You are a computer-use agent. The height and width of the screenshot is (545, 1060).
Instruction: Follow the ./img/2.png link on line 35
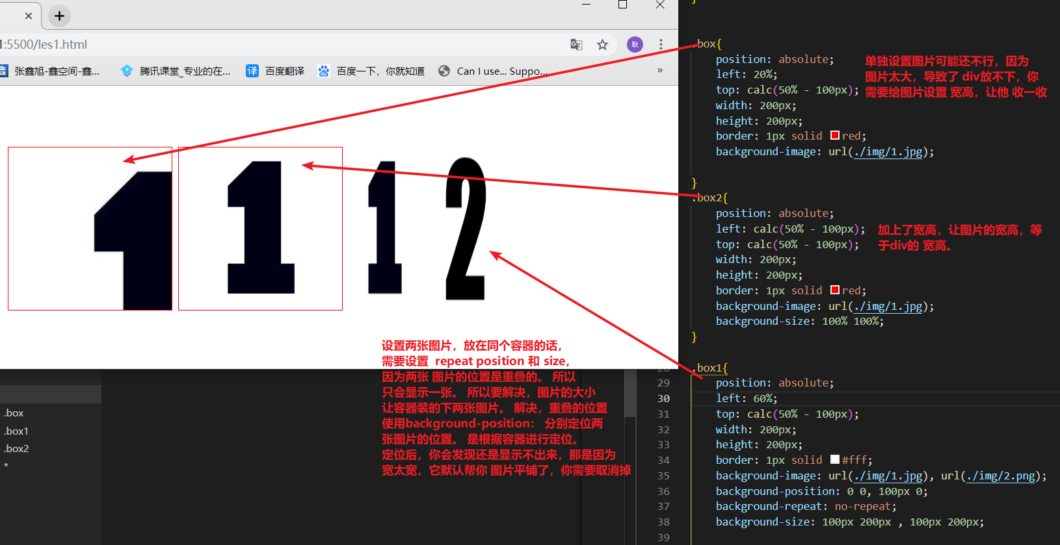point(1001,476)
